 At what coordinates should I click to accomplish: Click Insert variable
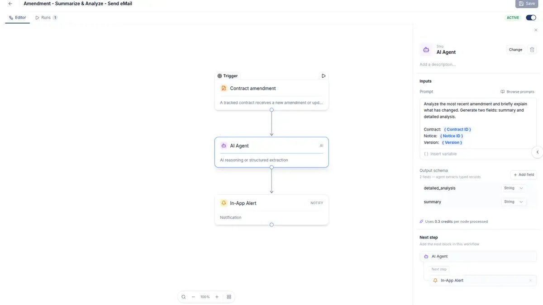pos(440,154)
